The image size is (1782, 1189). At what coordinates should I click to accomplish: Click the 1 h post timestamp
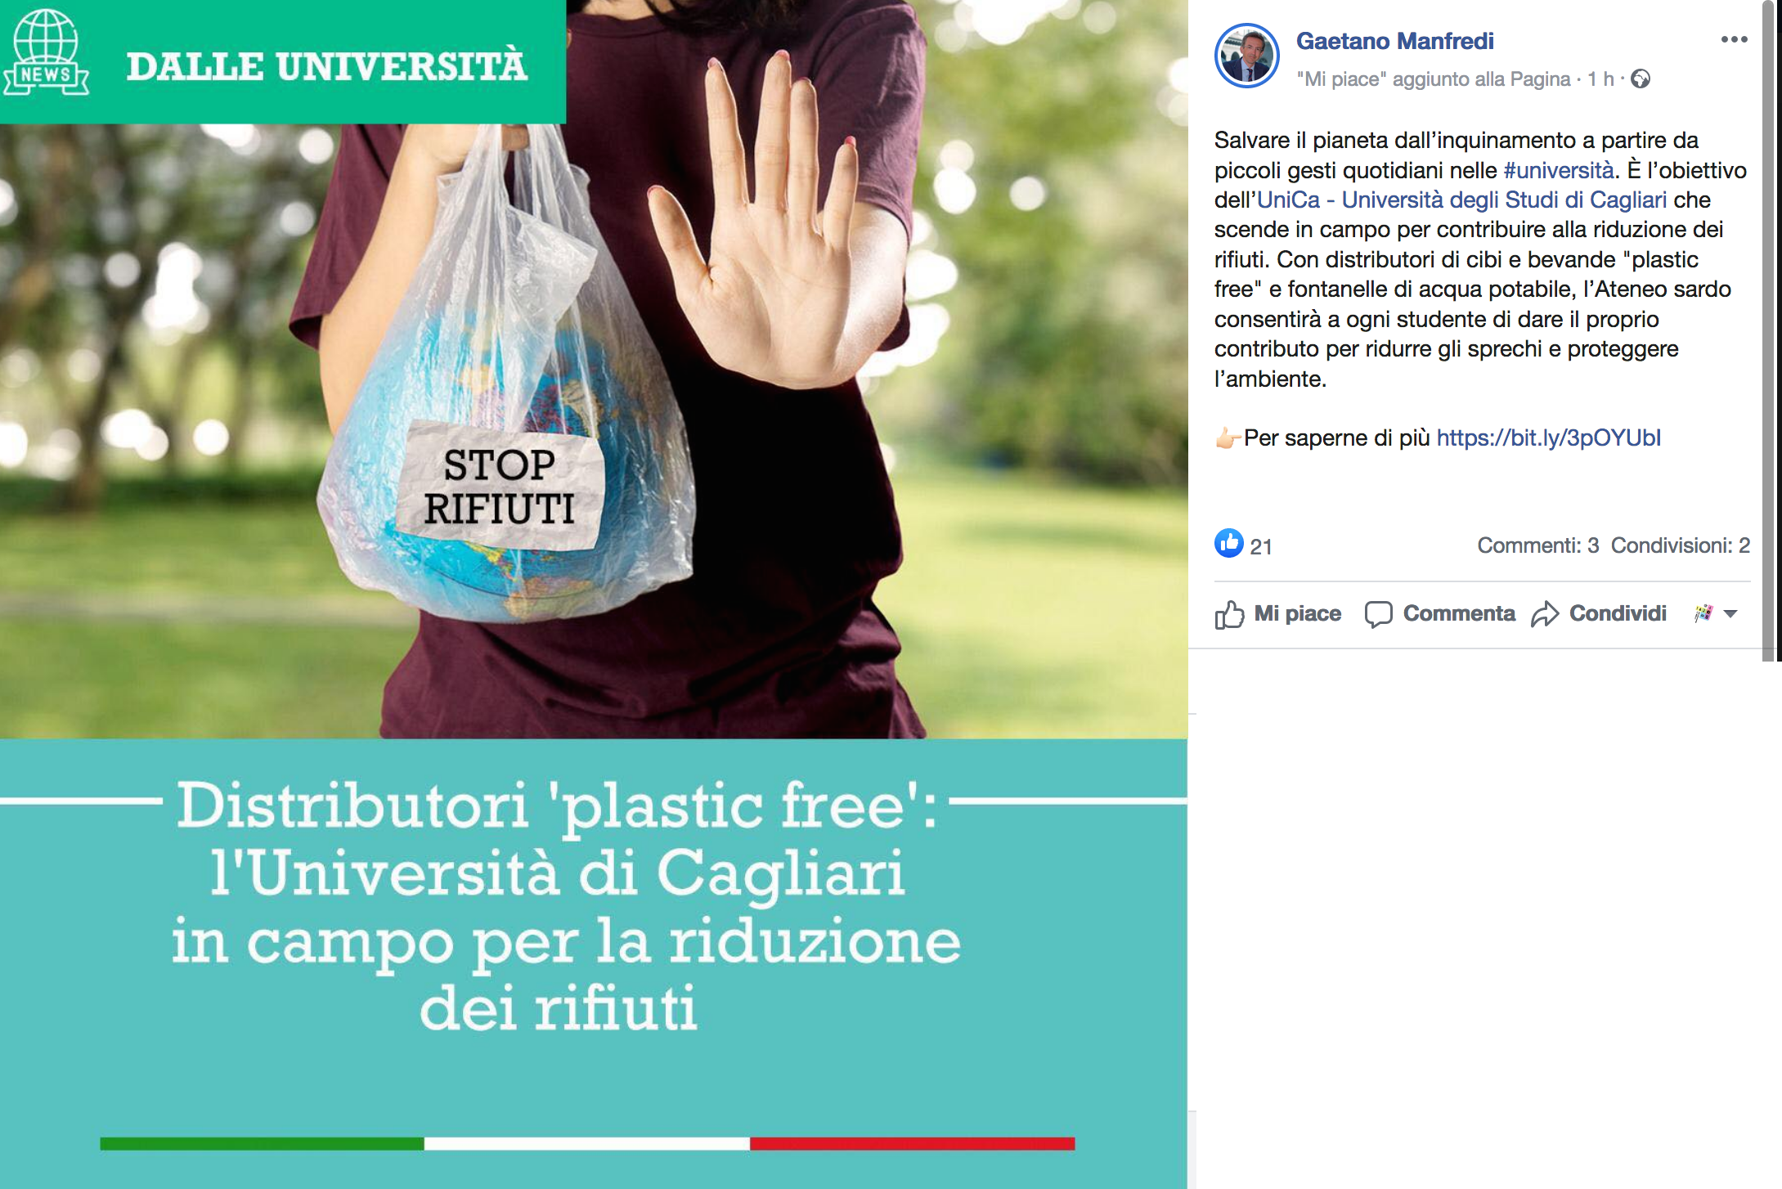(x=1600, y=79)
